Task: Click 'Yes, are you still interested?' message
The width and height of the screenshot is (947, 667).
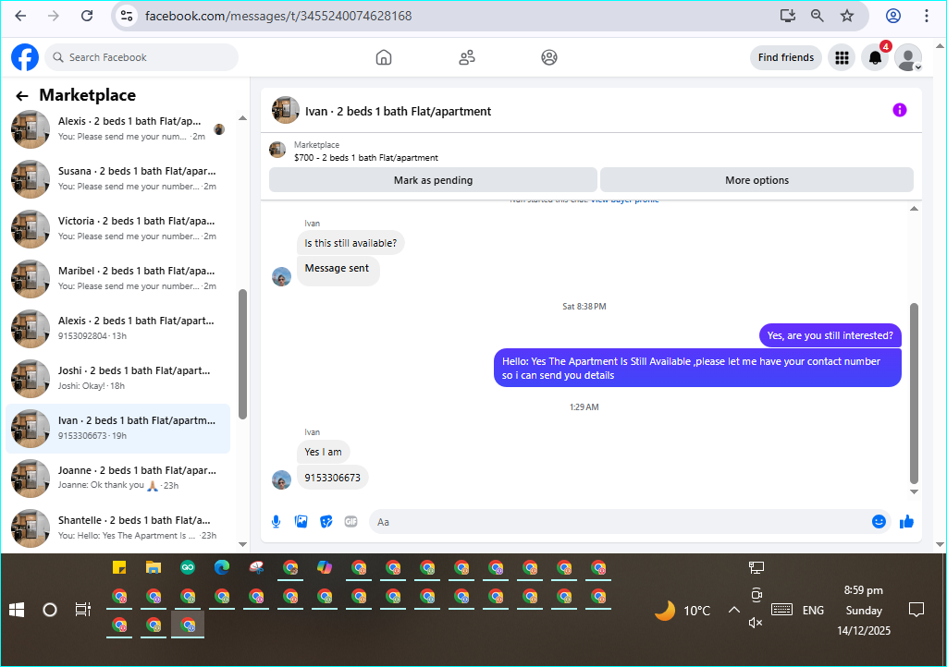Action: click(x=830, y=335)
